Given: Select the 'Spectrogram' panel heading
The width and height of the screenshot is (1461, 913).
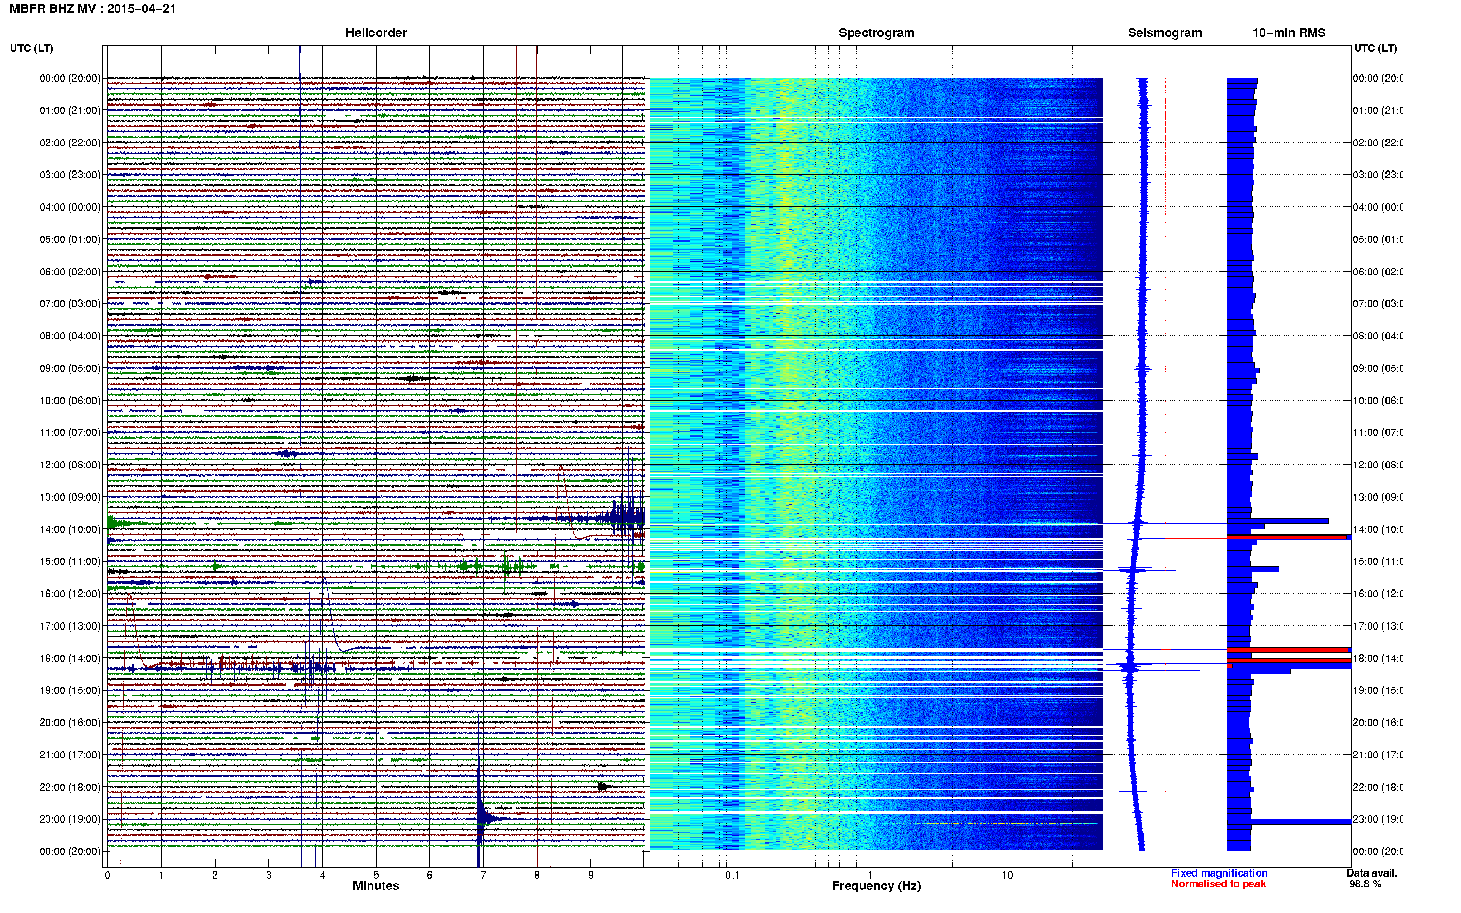Looking at the screenshot, I should pos(876,33).
